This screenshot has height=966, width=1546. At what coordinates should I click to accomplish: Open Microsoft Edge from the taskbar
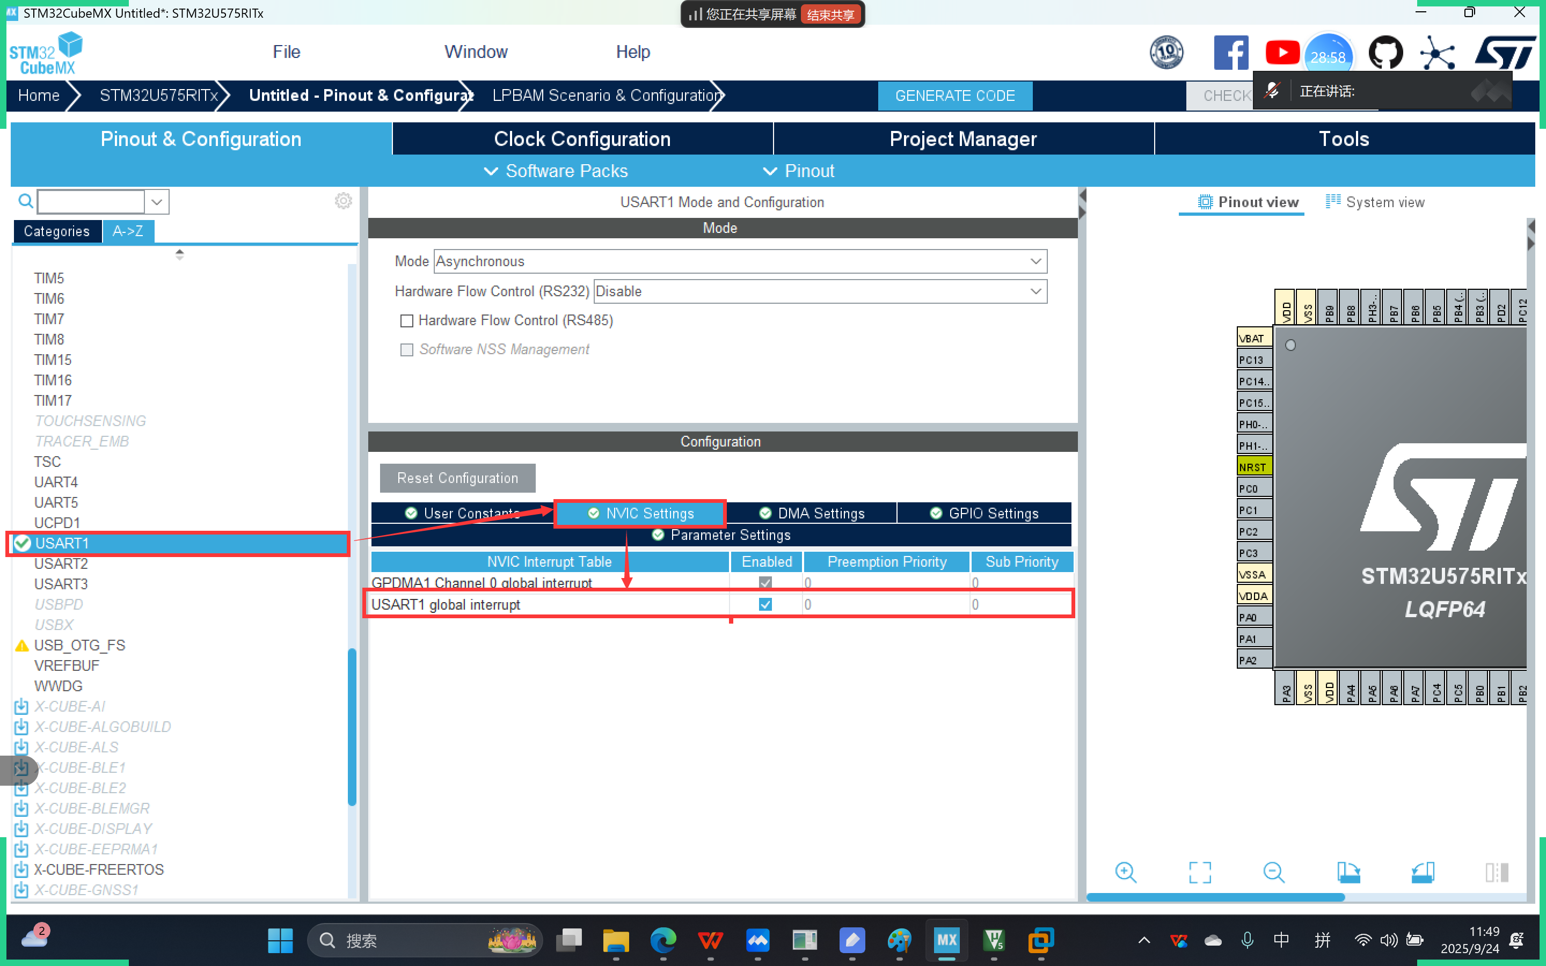[663, 940]
